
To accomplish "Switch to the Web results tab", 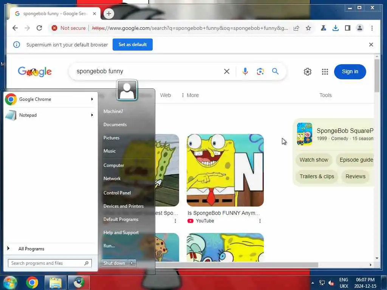I will pyautogui.click(x=166, y=95).
